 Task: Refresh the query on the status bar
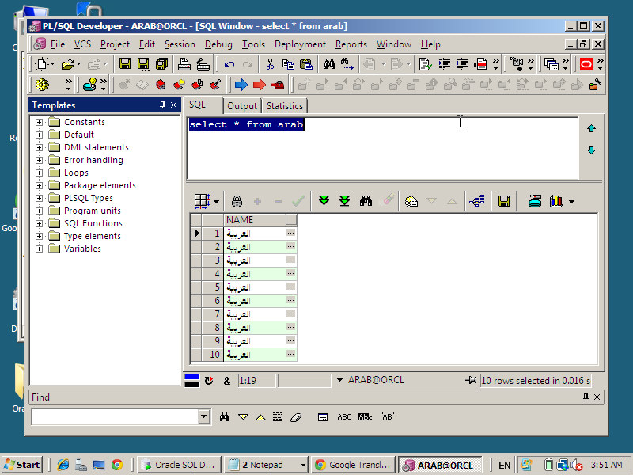[209, 381]
